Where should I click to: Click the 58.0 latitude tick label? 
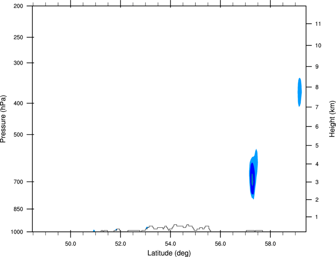(270, 244)
